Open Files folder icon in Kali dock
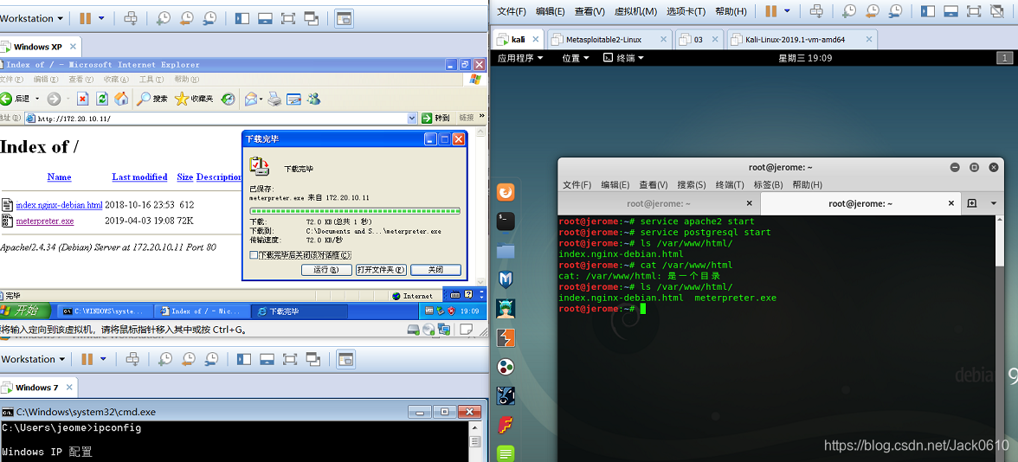1018x462 pixels. point(506,251)
